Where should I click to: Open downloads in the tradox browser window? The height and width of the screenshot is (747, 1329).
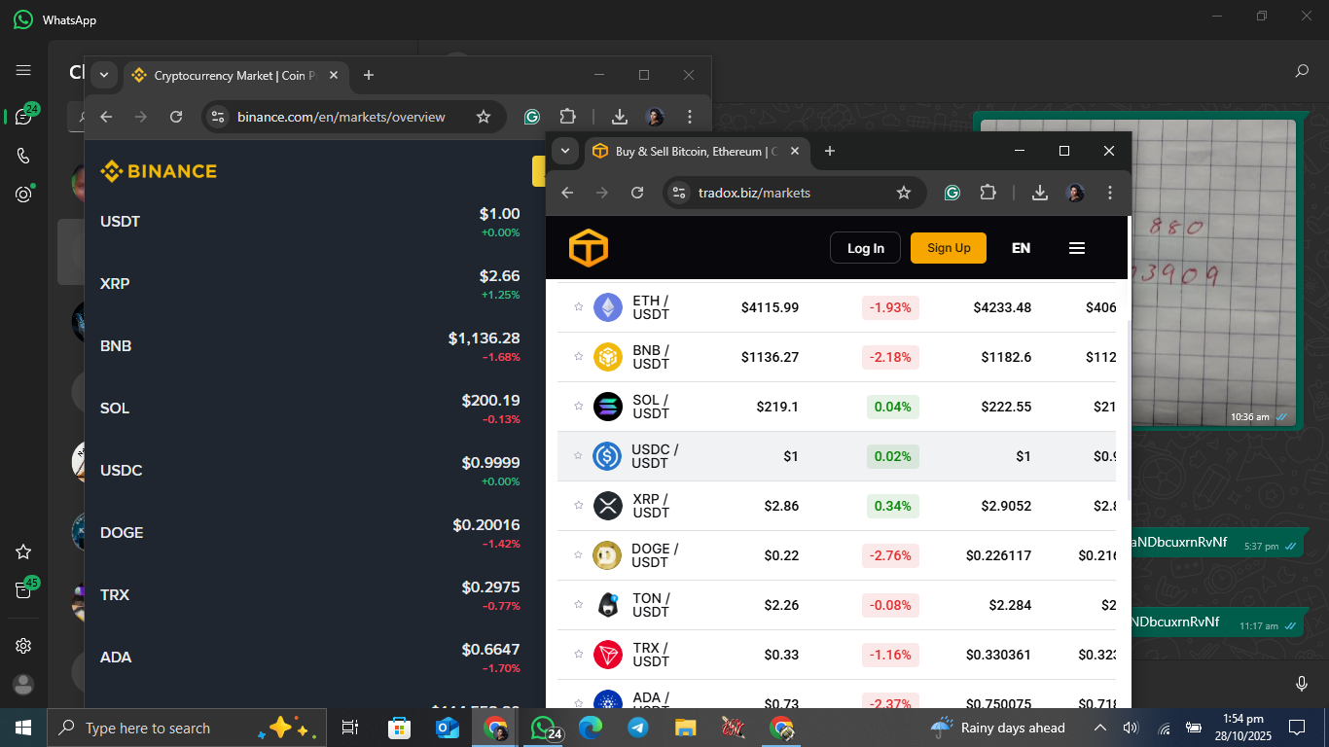point(1040,193)
